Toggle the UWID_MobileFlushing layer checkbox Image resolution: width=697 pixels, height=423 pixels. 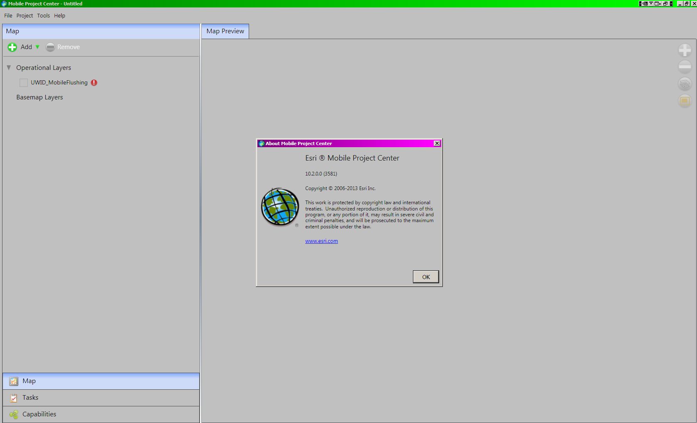tap(24, 83)
